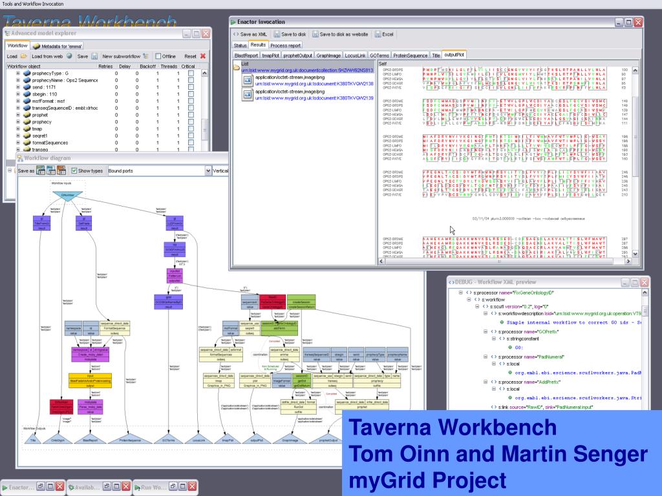This screenshot has height=496, width=662.
Task: Select the ProteinSequence results tab
Action: click(411, 56)
